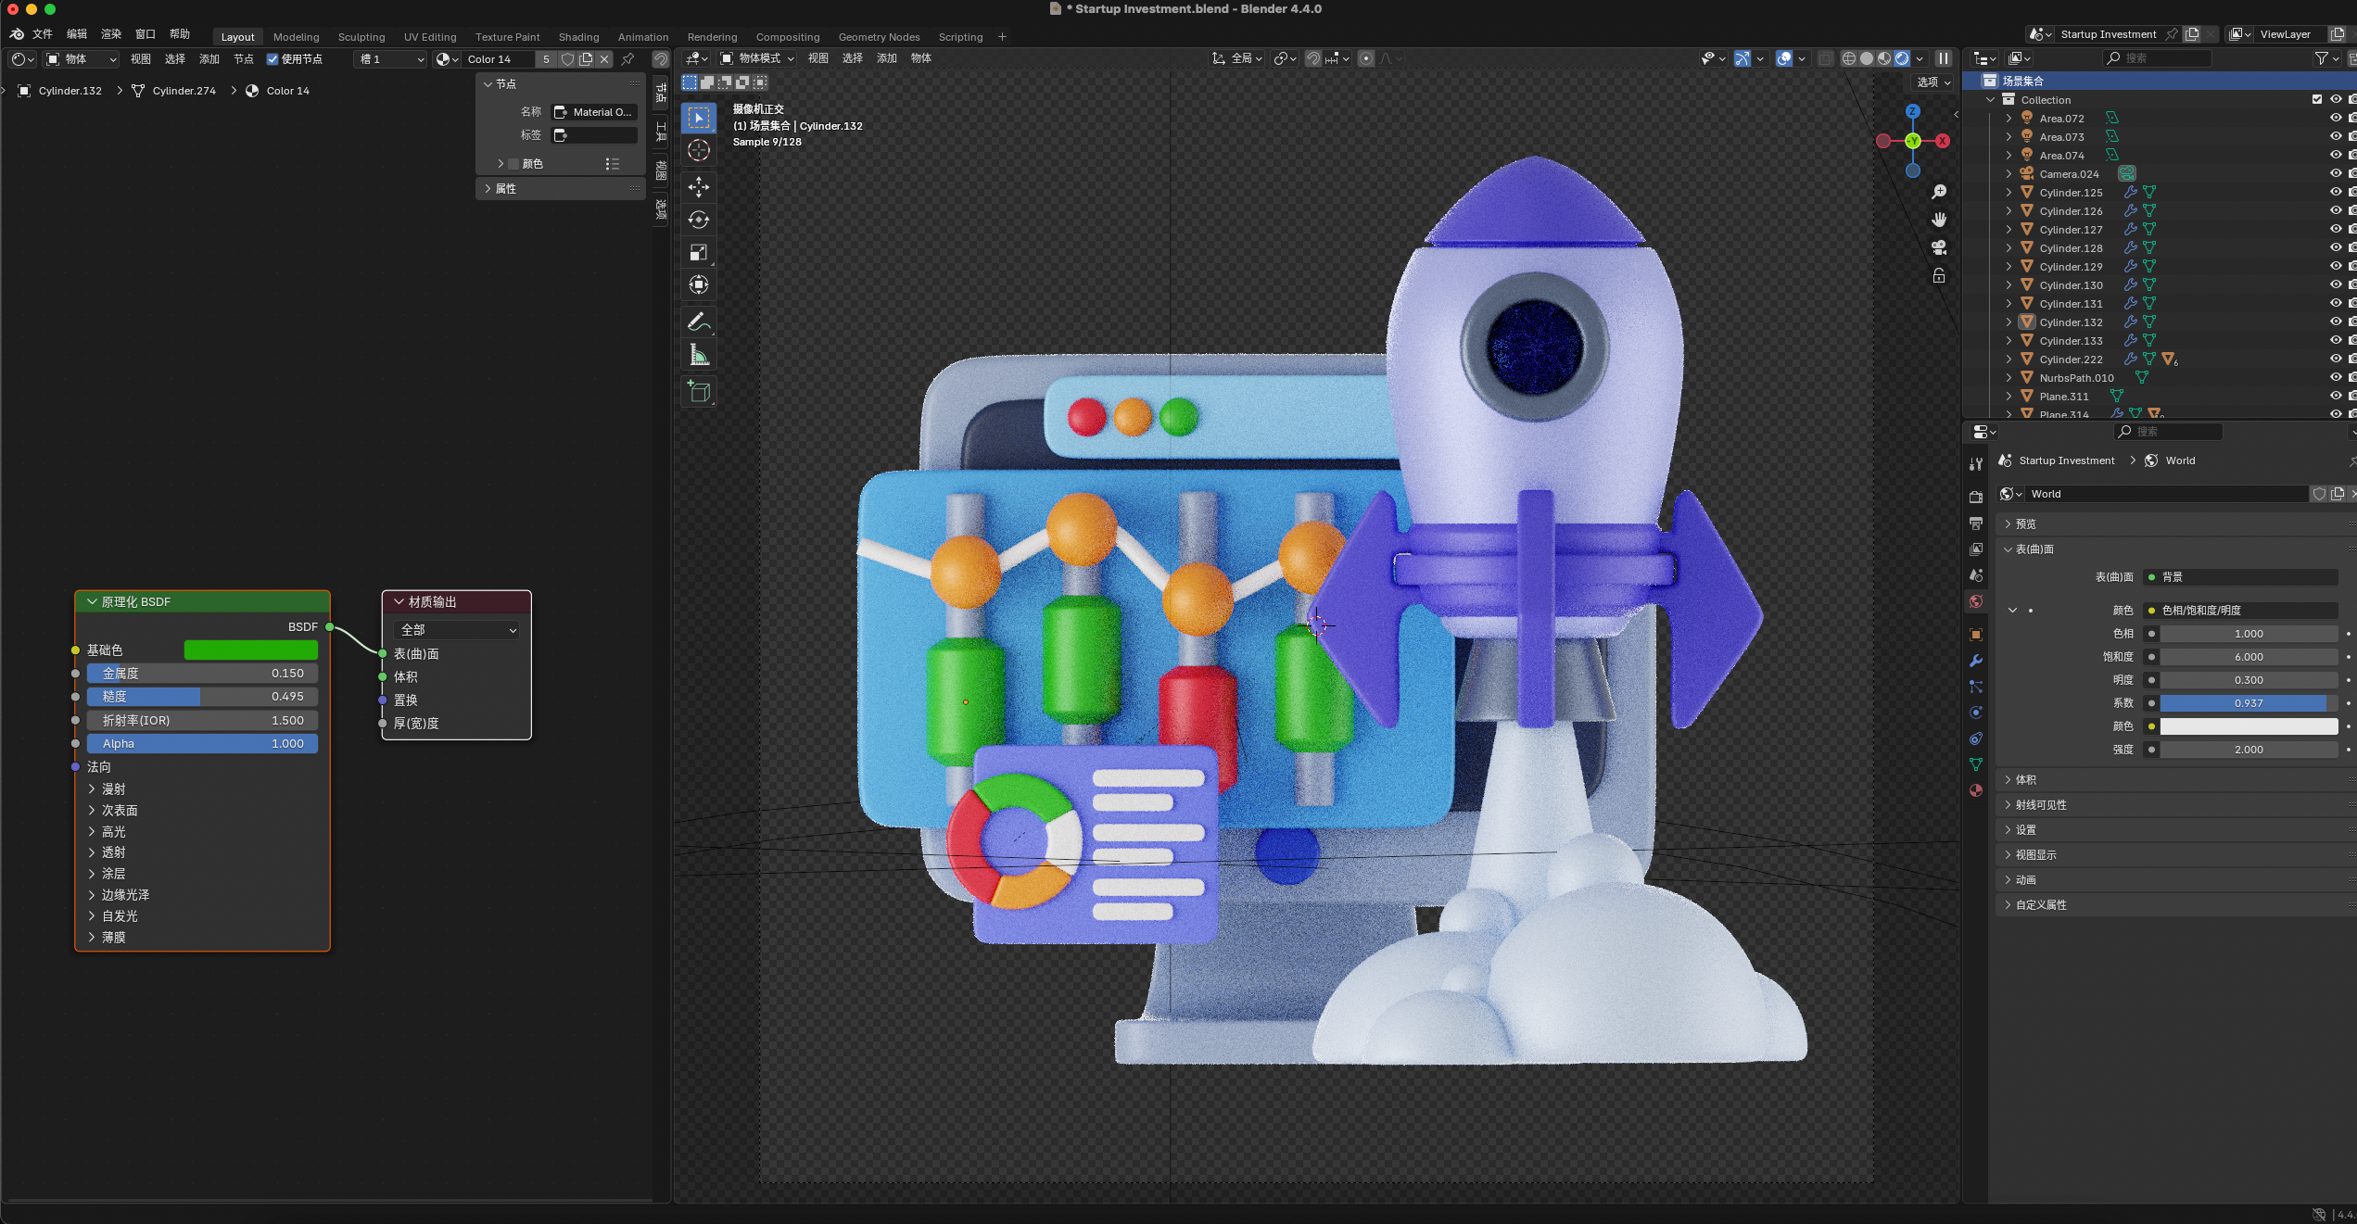Open the 全部 dropdown on the Material Output node

[x=456, y=629]
